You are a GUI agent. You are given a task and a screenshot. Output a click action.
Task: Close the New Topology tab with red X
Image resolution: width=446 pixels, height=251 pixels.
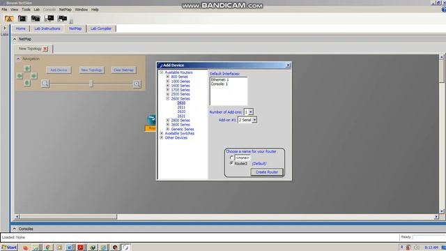tap(45, 49)
